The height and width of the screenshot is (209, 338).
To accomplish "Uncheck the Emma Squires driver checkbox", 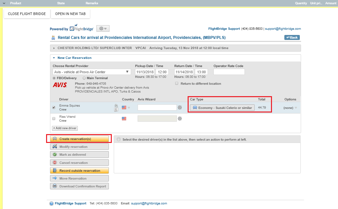I will click(x=54, y=107).
